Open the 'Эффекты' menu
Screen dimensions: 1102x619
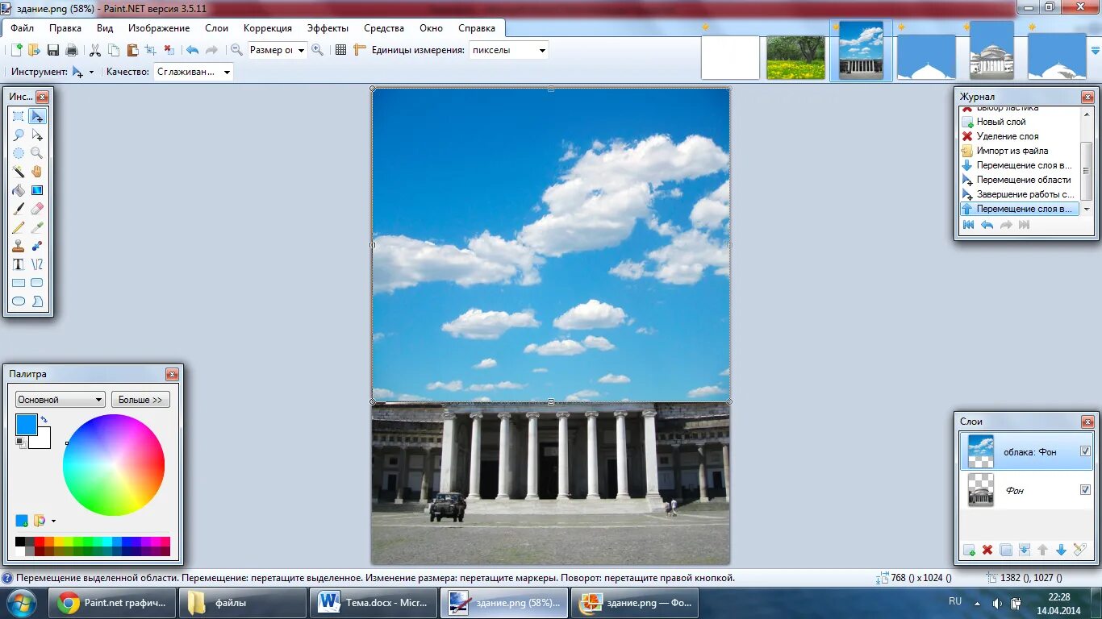point(328,28)
